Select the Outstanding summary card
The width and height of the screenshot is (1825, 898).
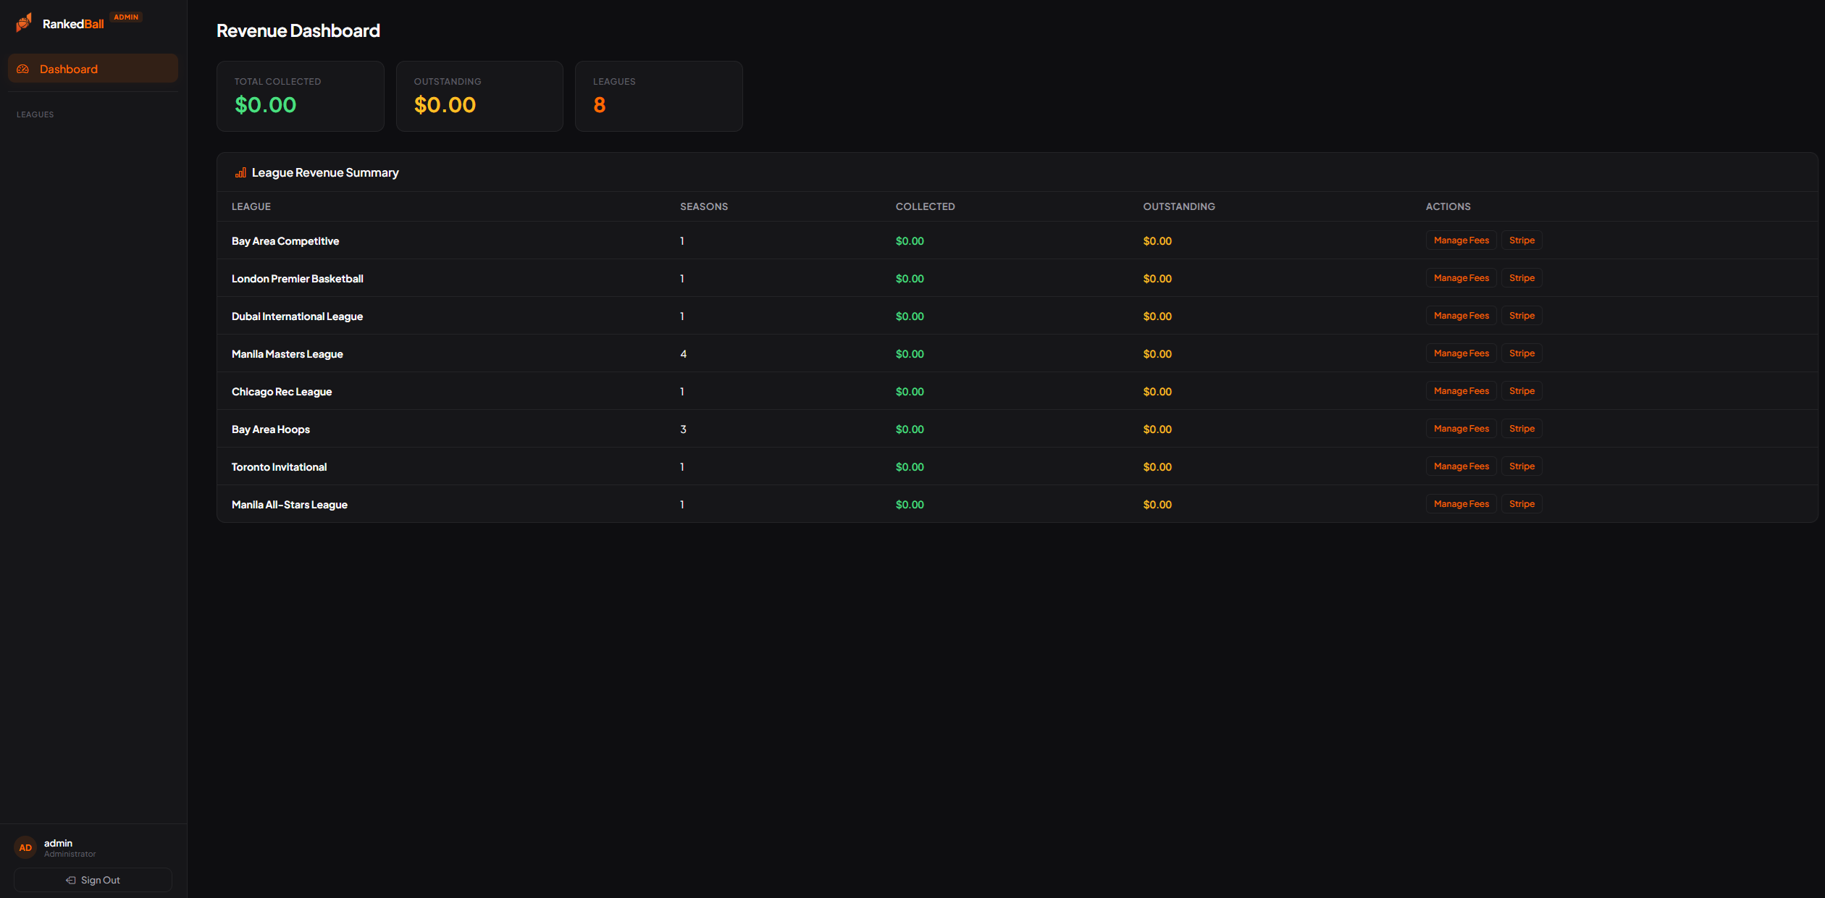click(x=479, y=96)
